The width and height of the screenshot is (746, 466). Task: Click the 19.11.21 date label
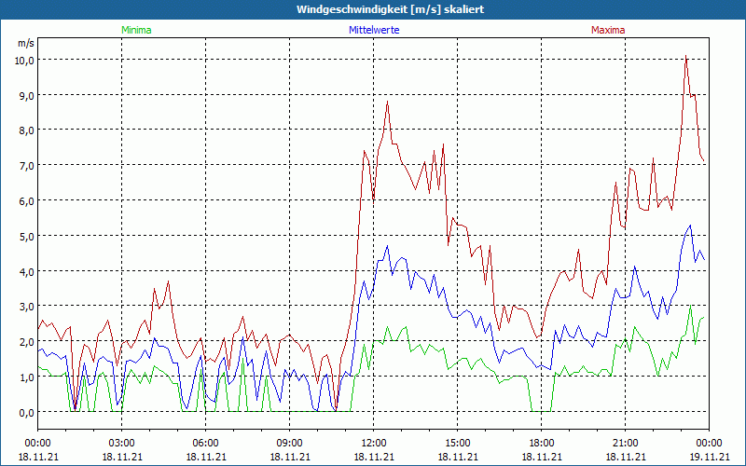point(709,457)
